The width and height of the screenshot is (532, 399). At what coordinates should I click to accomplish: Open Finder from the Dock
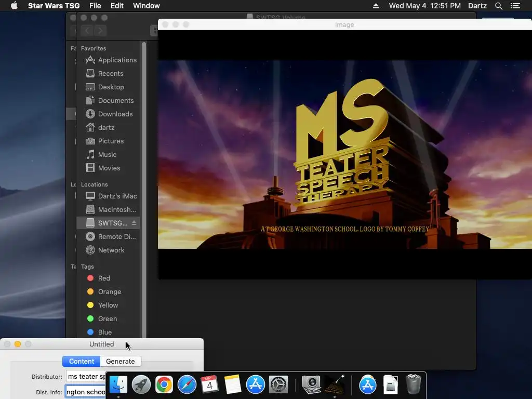pos(118,384)
